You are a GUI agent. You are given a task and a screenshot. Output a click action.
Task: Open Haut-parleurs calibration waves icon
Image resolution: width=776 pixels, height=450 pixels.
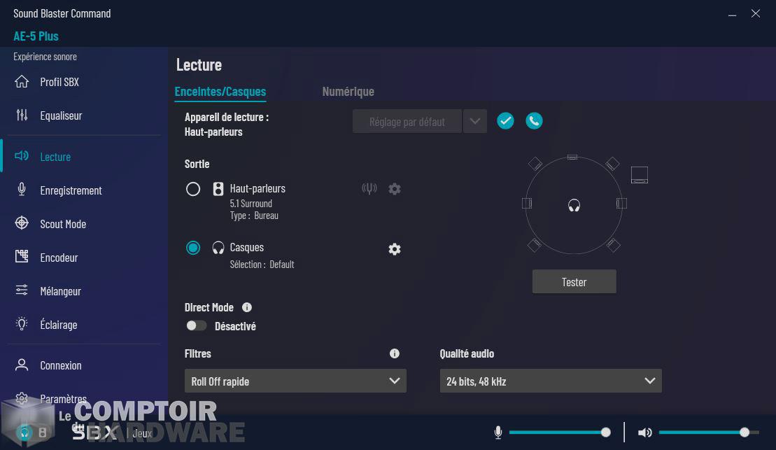coord(369,189)
